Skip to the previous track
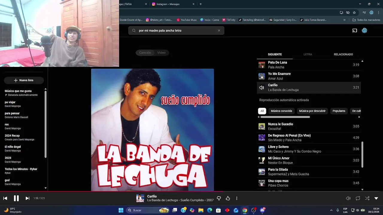Viewport: 383px width, 215px height. 5,198
